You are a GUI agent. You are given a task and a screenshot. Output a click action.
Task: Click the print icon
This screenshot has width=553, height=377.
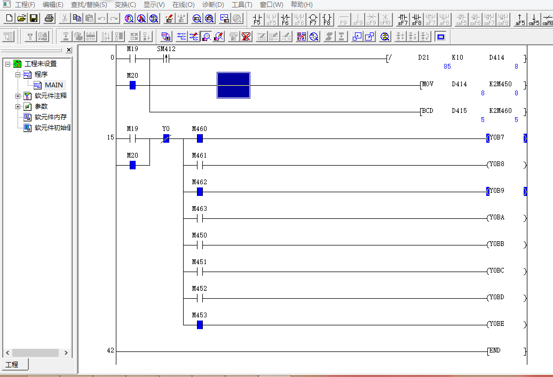click(49, 19)
